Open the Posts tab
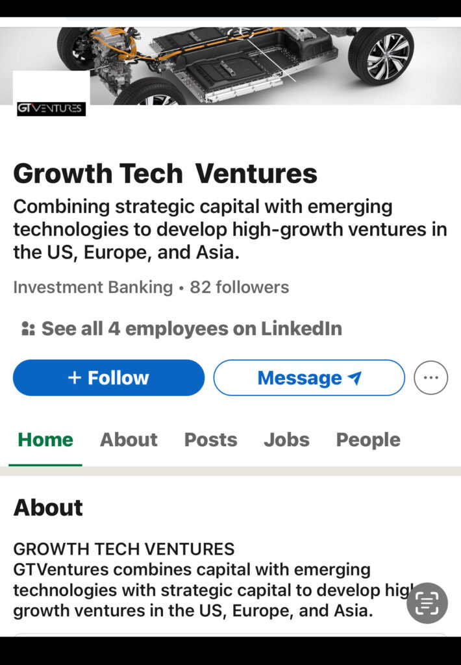 210,440
